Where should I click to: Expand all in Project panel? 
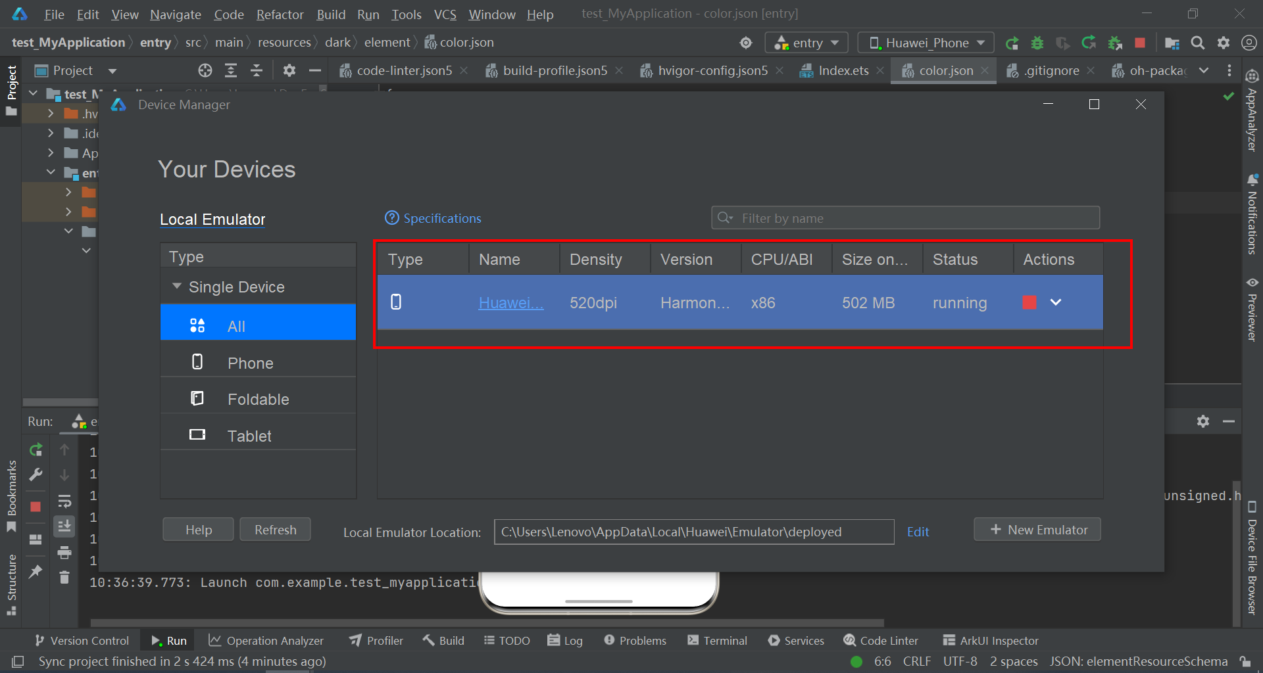tap(231, 70)
